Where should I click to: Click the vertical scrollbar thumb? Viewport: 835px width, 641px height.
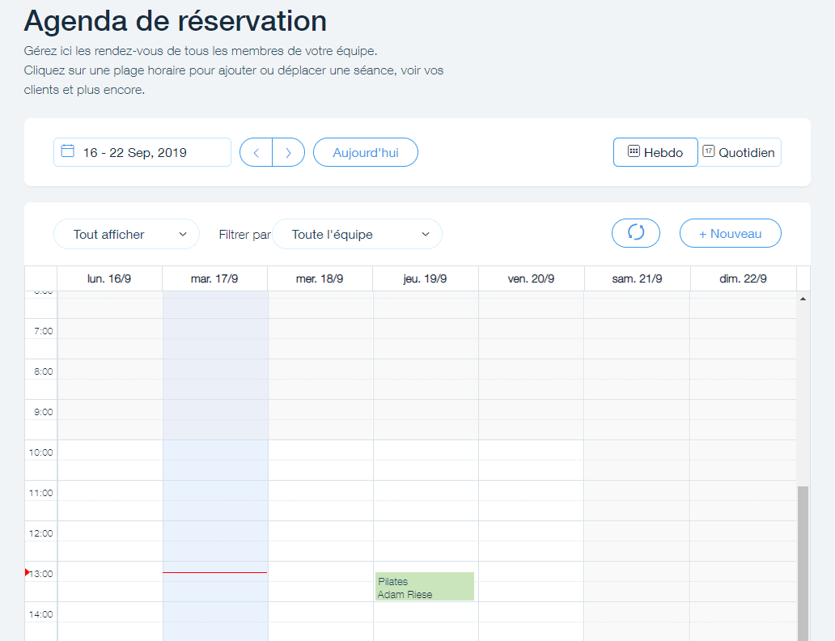(803, 563)
